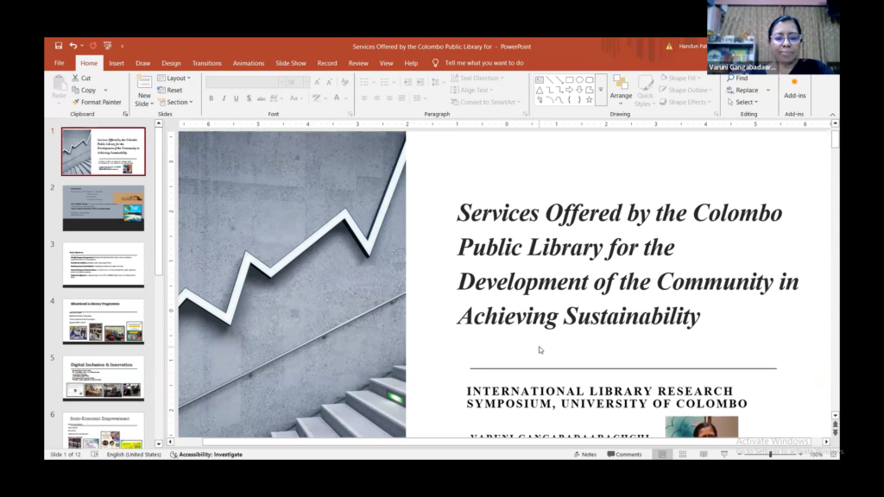Reset the slide layout
The width and height of the screenshot is (884, 497).
tap(170, 90)
